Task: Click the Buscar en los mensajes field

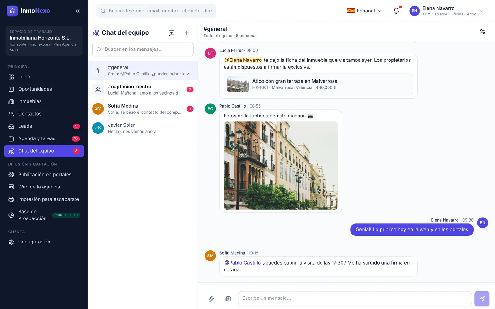Action: tap(143, 49)
